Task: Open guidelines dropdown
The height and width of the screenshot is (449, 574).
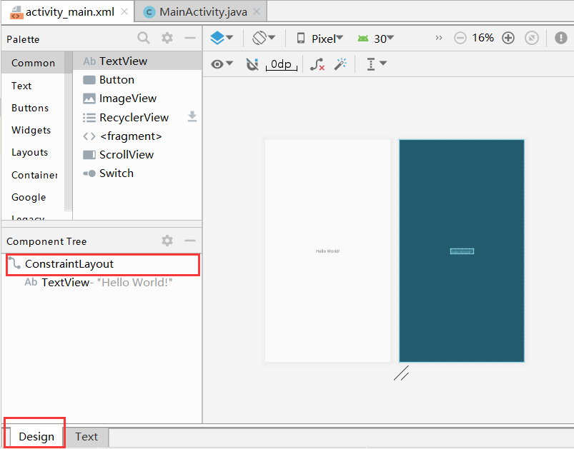Action: point(376,64)
